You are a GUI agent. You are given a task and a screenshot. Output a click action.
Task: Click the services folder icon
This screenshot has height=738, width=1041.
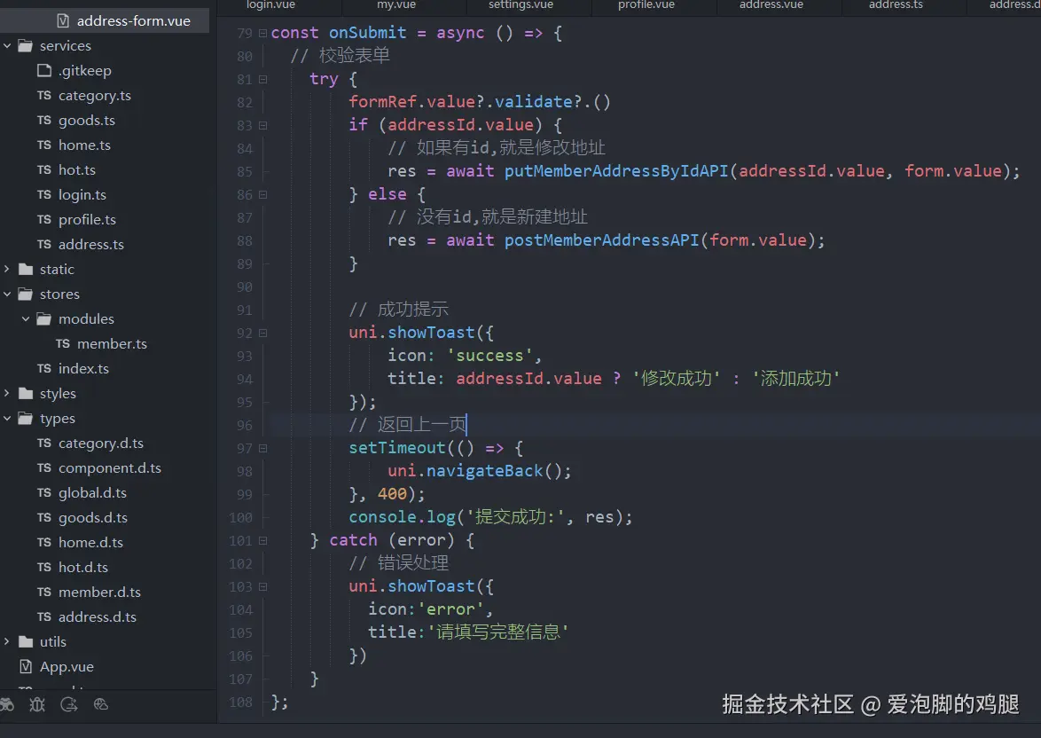26,46
